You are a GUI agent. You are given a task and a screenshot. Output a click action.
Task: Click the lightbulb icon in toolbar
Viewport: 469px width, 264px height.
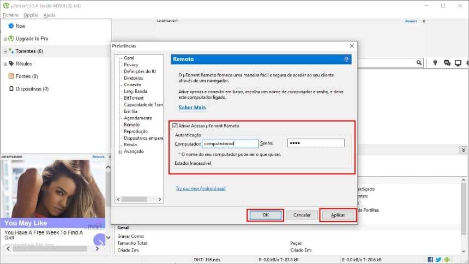coord(435,63)
